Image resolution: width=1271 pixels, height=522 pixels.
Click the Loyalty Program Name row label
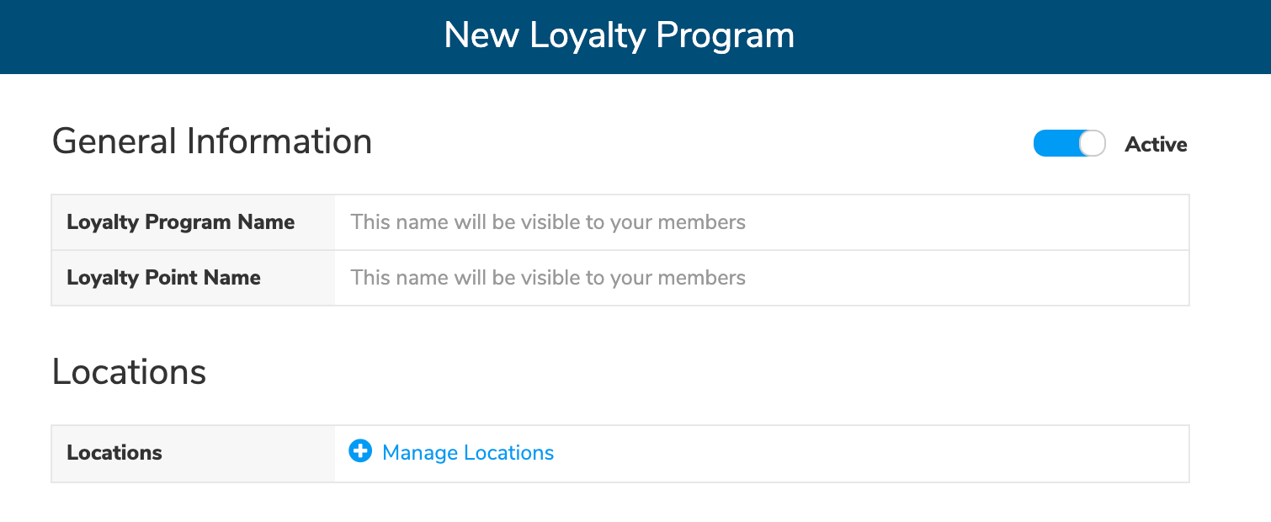180,221
